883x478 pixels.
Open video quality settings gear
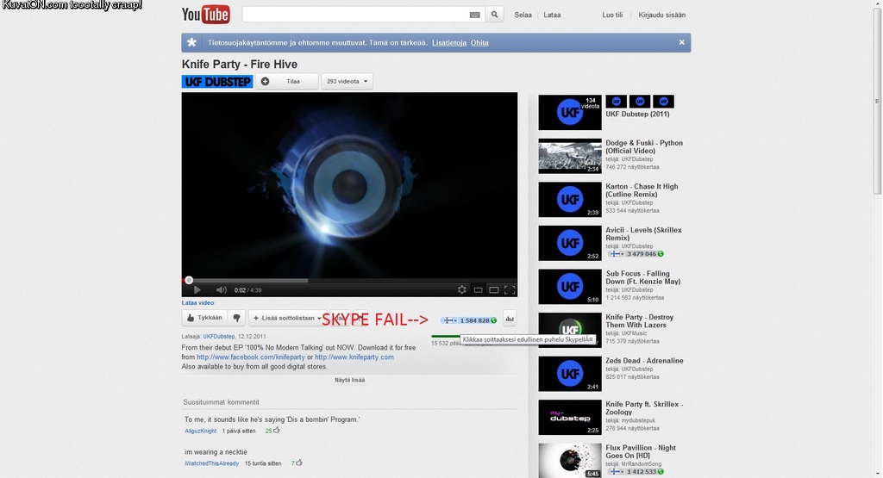[x=462, y=290]
